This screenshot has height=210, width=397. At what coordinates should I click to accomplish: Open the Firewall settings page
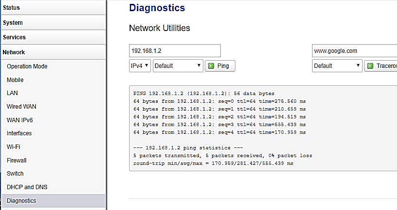[17, 160]
